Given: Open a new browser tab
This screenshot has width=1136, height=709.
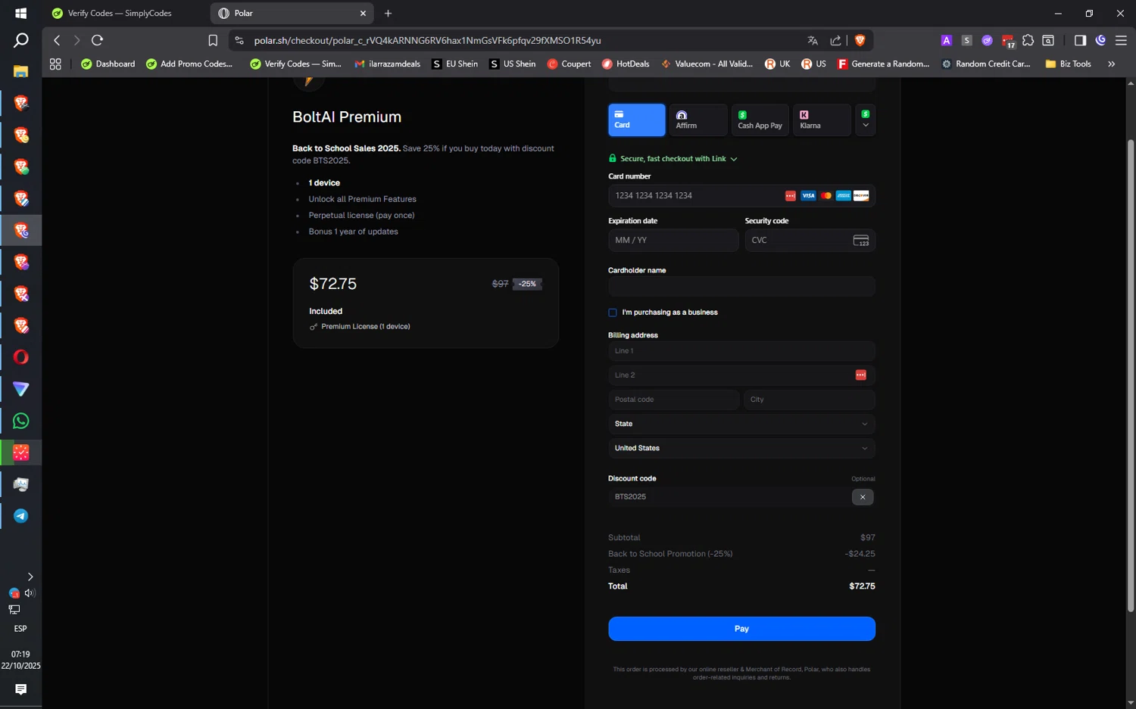Looking at the screenshot, I should tap(388, 14).
